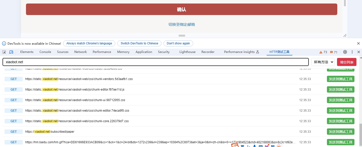The height and width of the screenshot is (147, 362).
Task: Open the Lighthouse tab
Action: (187, 52)
